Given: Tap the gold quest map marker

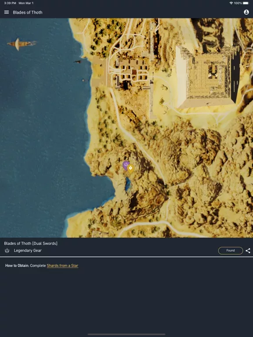Looking at the screenshot, I should pyautogui.click(x=130, y=168).
